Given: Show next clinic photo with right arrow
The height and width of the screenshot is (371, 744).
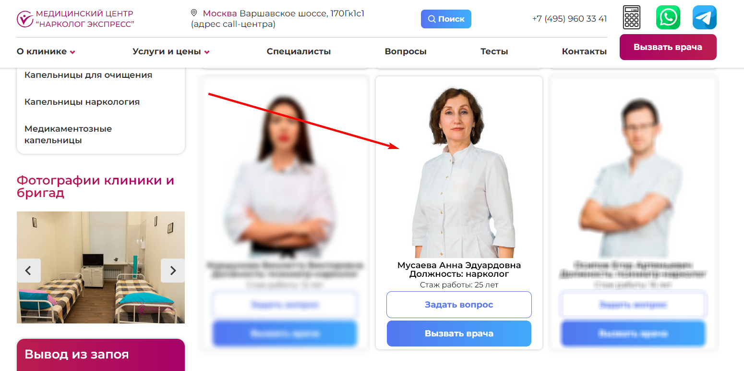Looking at the screenshot, I should tap(173, 271).
